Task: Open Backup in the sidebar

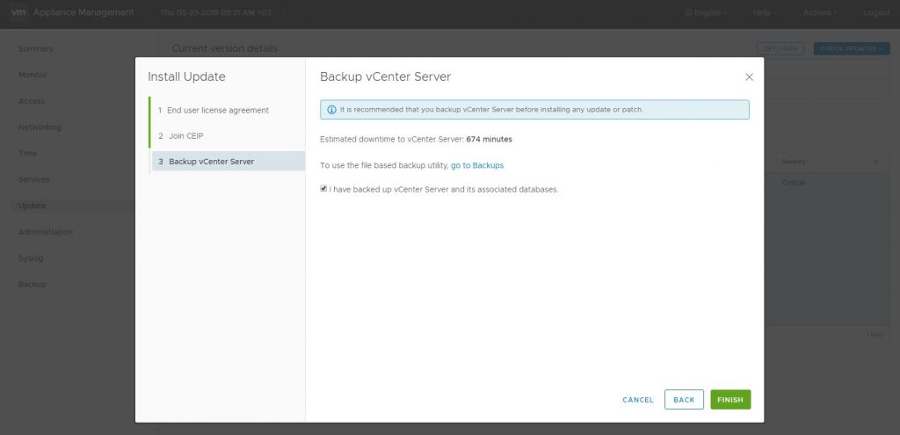Action: tap(33, 284)
